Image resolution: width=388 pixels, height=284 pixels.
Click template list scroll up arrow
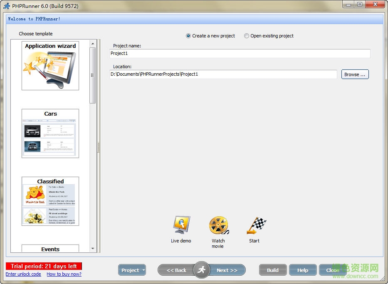click(93, 44)
